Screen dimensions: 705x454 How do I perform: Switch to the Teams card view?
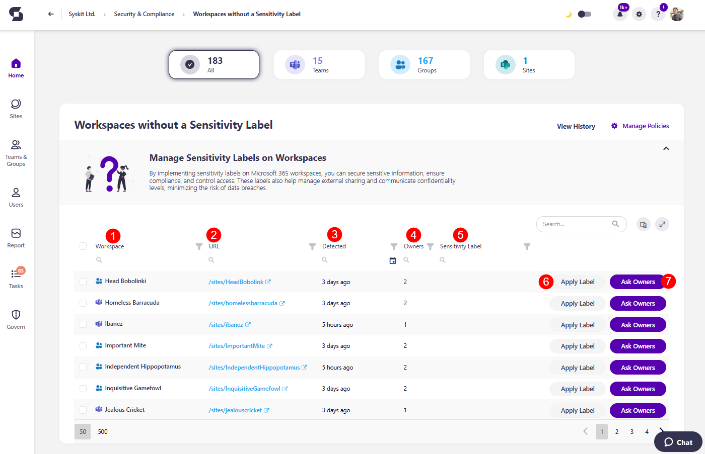coord(319,64)
